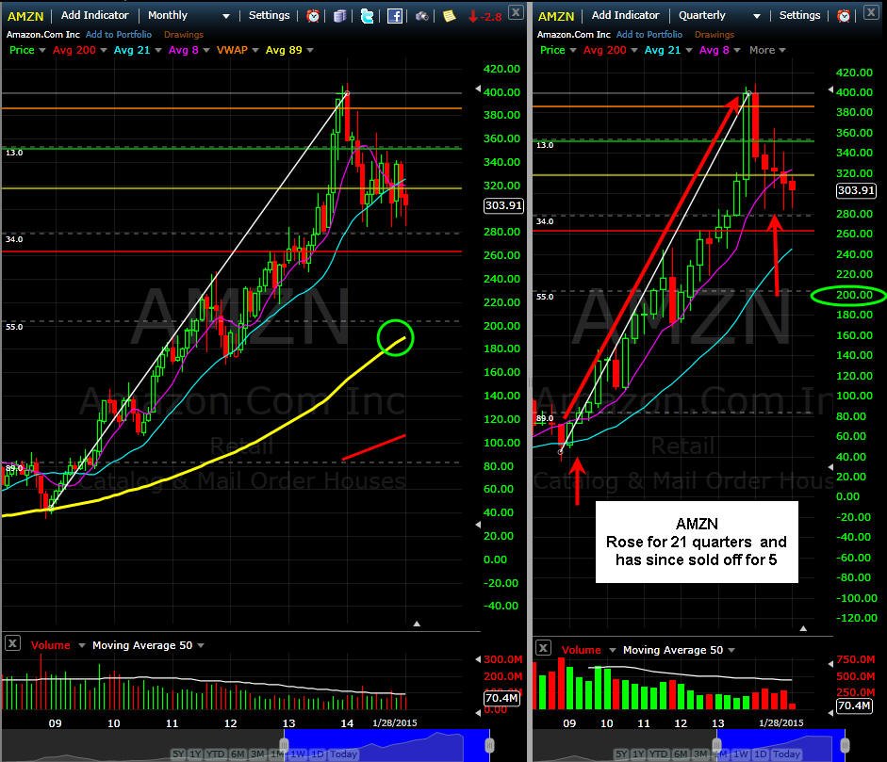
Task: Open Settings on Quarterly chart
Action: click(x=799, y=15)
